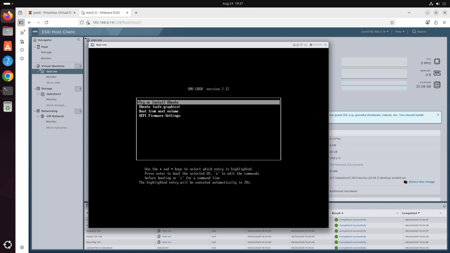Open Firefox AI chatbot sparkle sidebar icon
This screenshot has height=253, width=450.
tap(22, 33)
